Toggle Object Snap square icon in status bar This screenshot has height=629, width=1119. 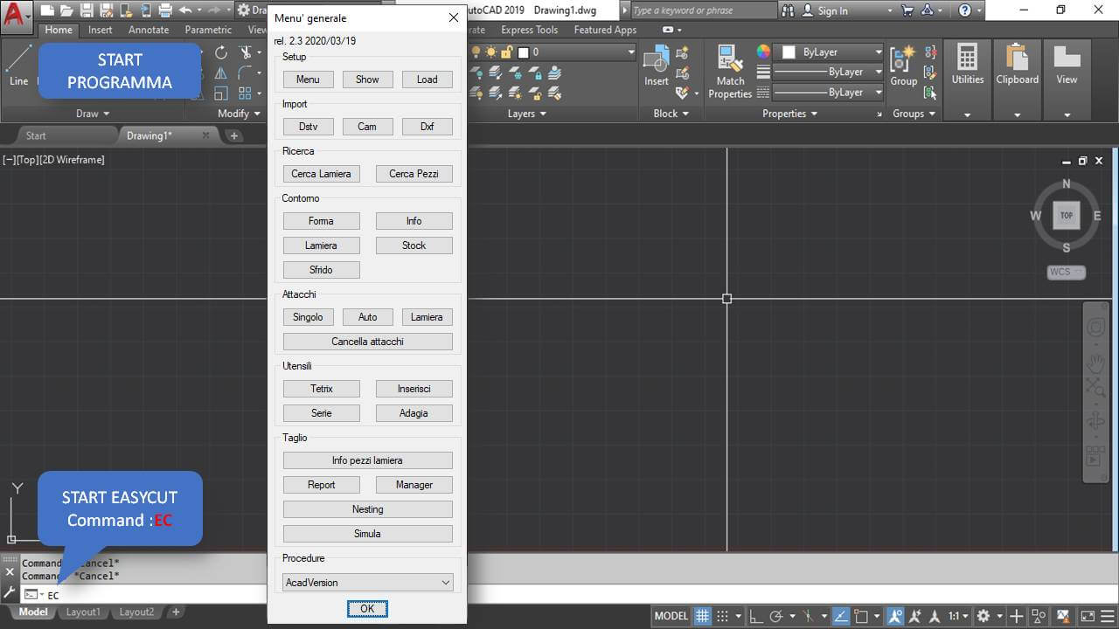pos(861,616)
